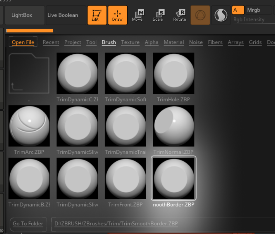Toggle the LightBox browser button
The image size is (275, 234).
tap(25, 15)
